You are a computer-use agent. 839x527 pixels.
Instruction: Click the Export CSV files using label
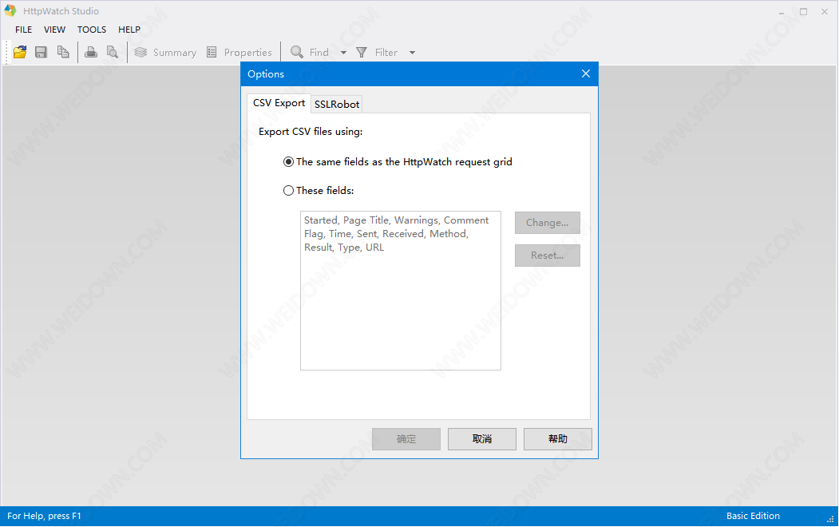[x=311, y=132]
